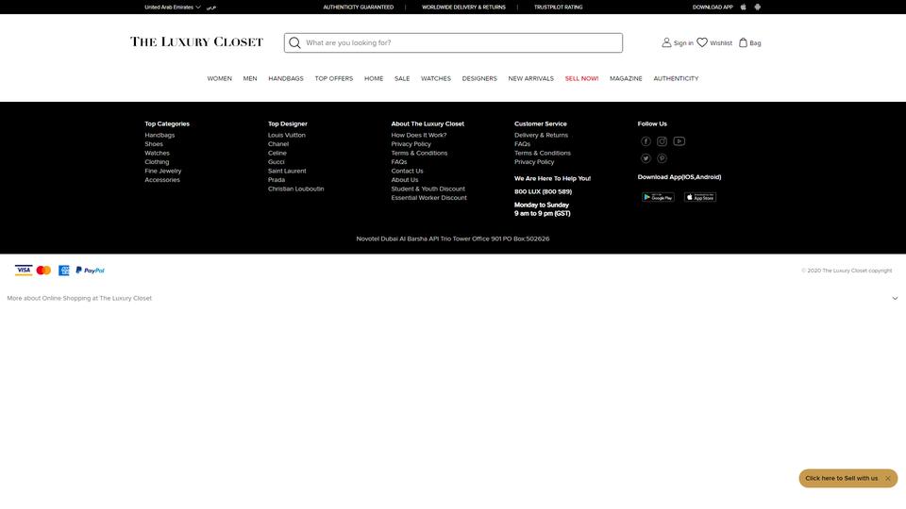Click the Google Play badge
906x509 pixels.
tap(658, 197)
